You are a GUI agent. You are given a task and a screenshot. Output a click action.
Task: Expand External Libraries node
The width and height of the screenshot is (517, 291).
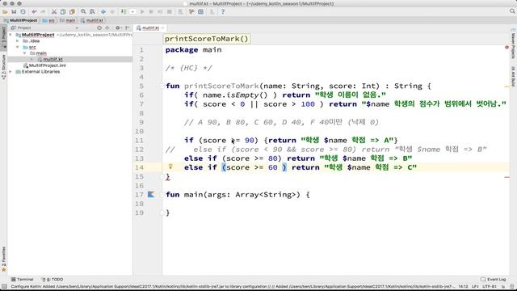pyautogui.click(x=11, y=72)
